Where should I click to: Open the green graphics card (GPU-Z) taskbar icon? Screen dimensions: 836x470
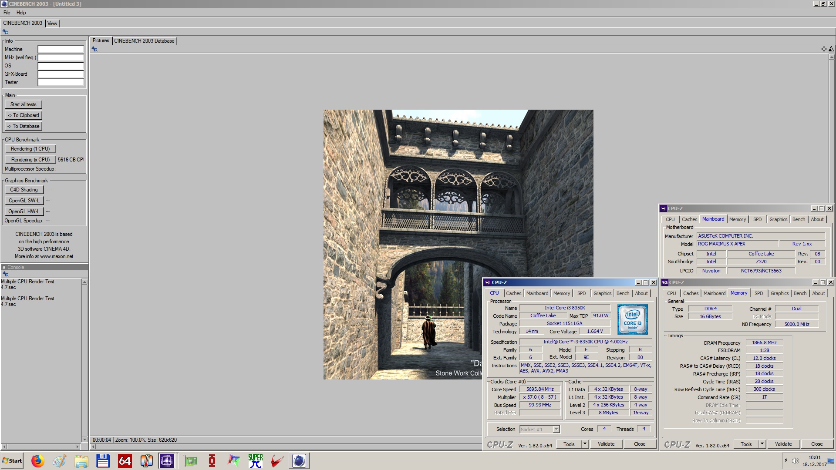click(x=190, y=461)
